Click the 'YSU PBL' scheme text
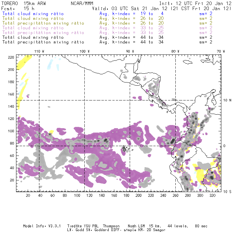 coord(91,226)
